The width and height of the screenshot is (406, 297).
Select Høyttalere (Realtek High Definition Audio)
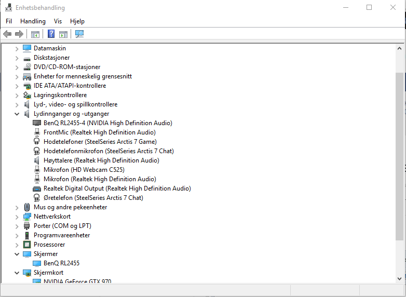point(101,160)
